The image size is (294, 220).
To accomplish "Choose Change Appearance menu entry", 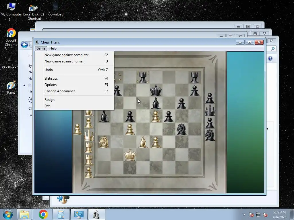I will pos(74,91).
